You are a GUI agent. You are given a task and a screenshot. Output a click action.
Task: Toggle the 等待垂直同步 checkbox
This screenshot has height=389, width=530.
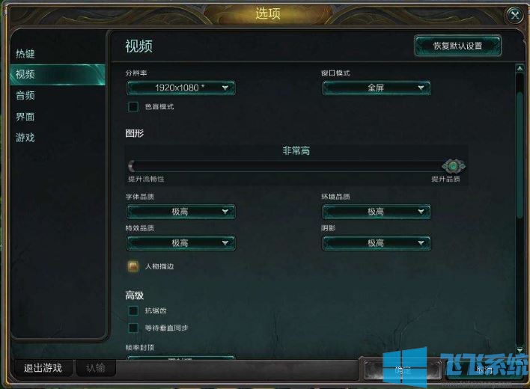(133, 328)
